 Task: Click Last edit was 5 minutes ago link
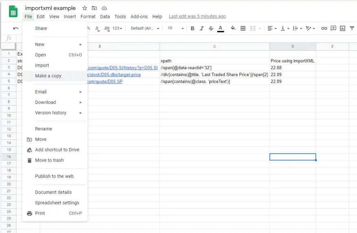[197, 16]
